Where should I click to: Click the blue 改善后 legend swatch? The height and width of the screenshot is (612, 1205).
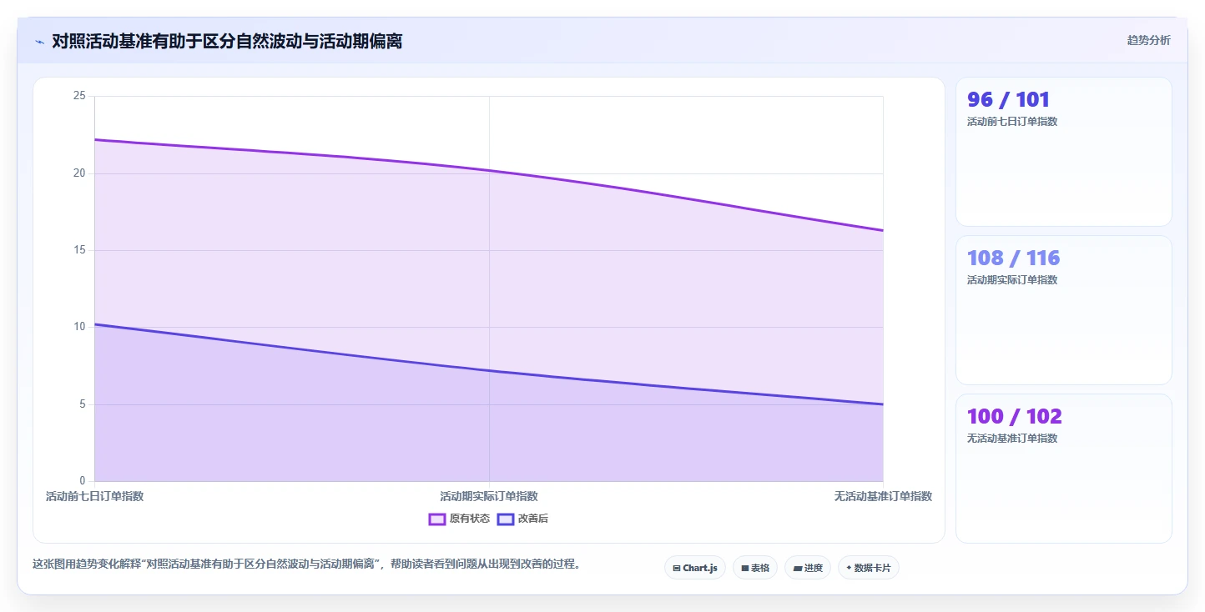pos(505,519)
